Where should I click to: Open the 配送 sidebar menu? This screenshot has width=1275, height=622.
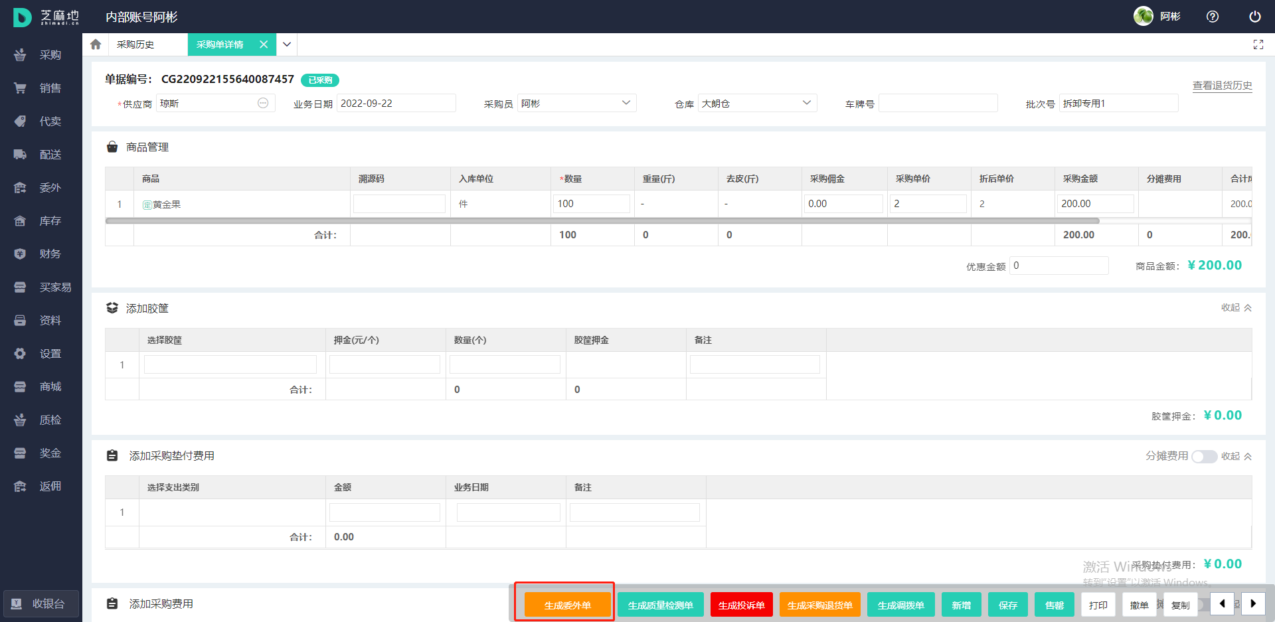point(41,155)
